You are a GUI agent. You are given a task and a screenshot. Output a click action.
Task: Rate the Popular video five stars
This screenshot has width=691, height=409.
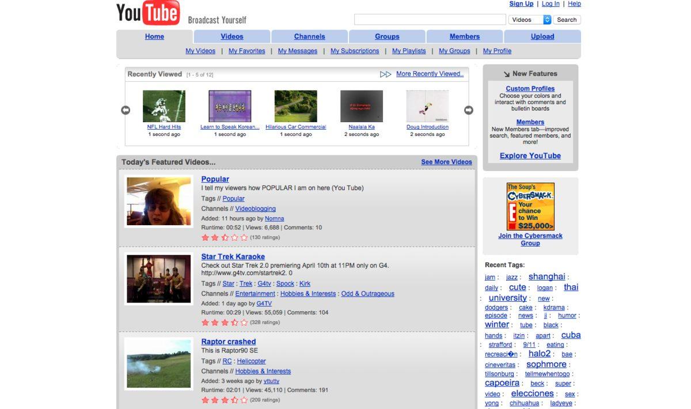[244, 237]
